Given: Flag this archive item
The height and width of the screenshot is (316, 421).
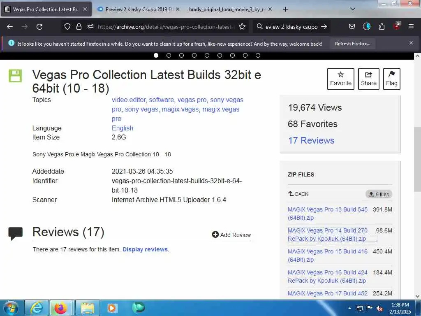Looking at the screenshot, I should click(391, 79).
